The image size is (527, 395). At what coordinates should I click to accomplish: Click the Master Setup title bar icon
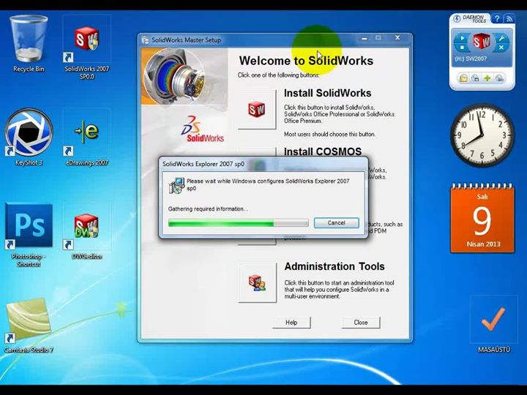tap(145, 40)
